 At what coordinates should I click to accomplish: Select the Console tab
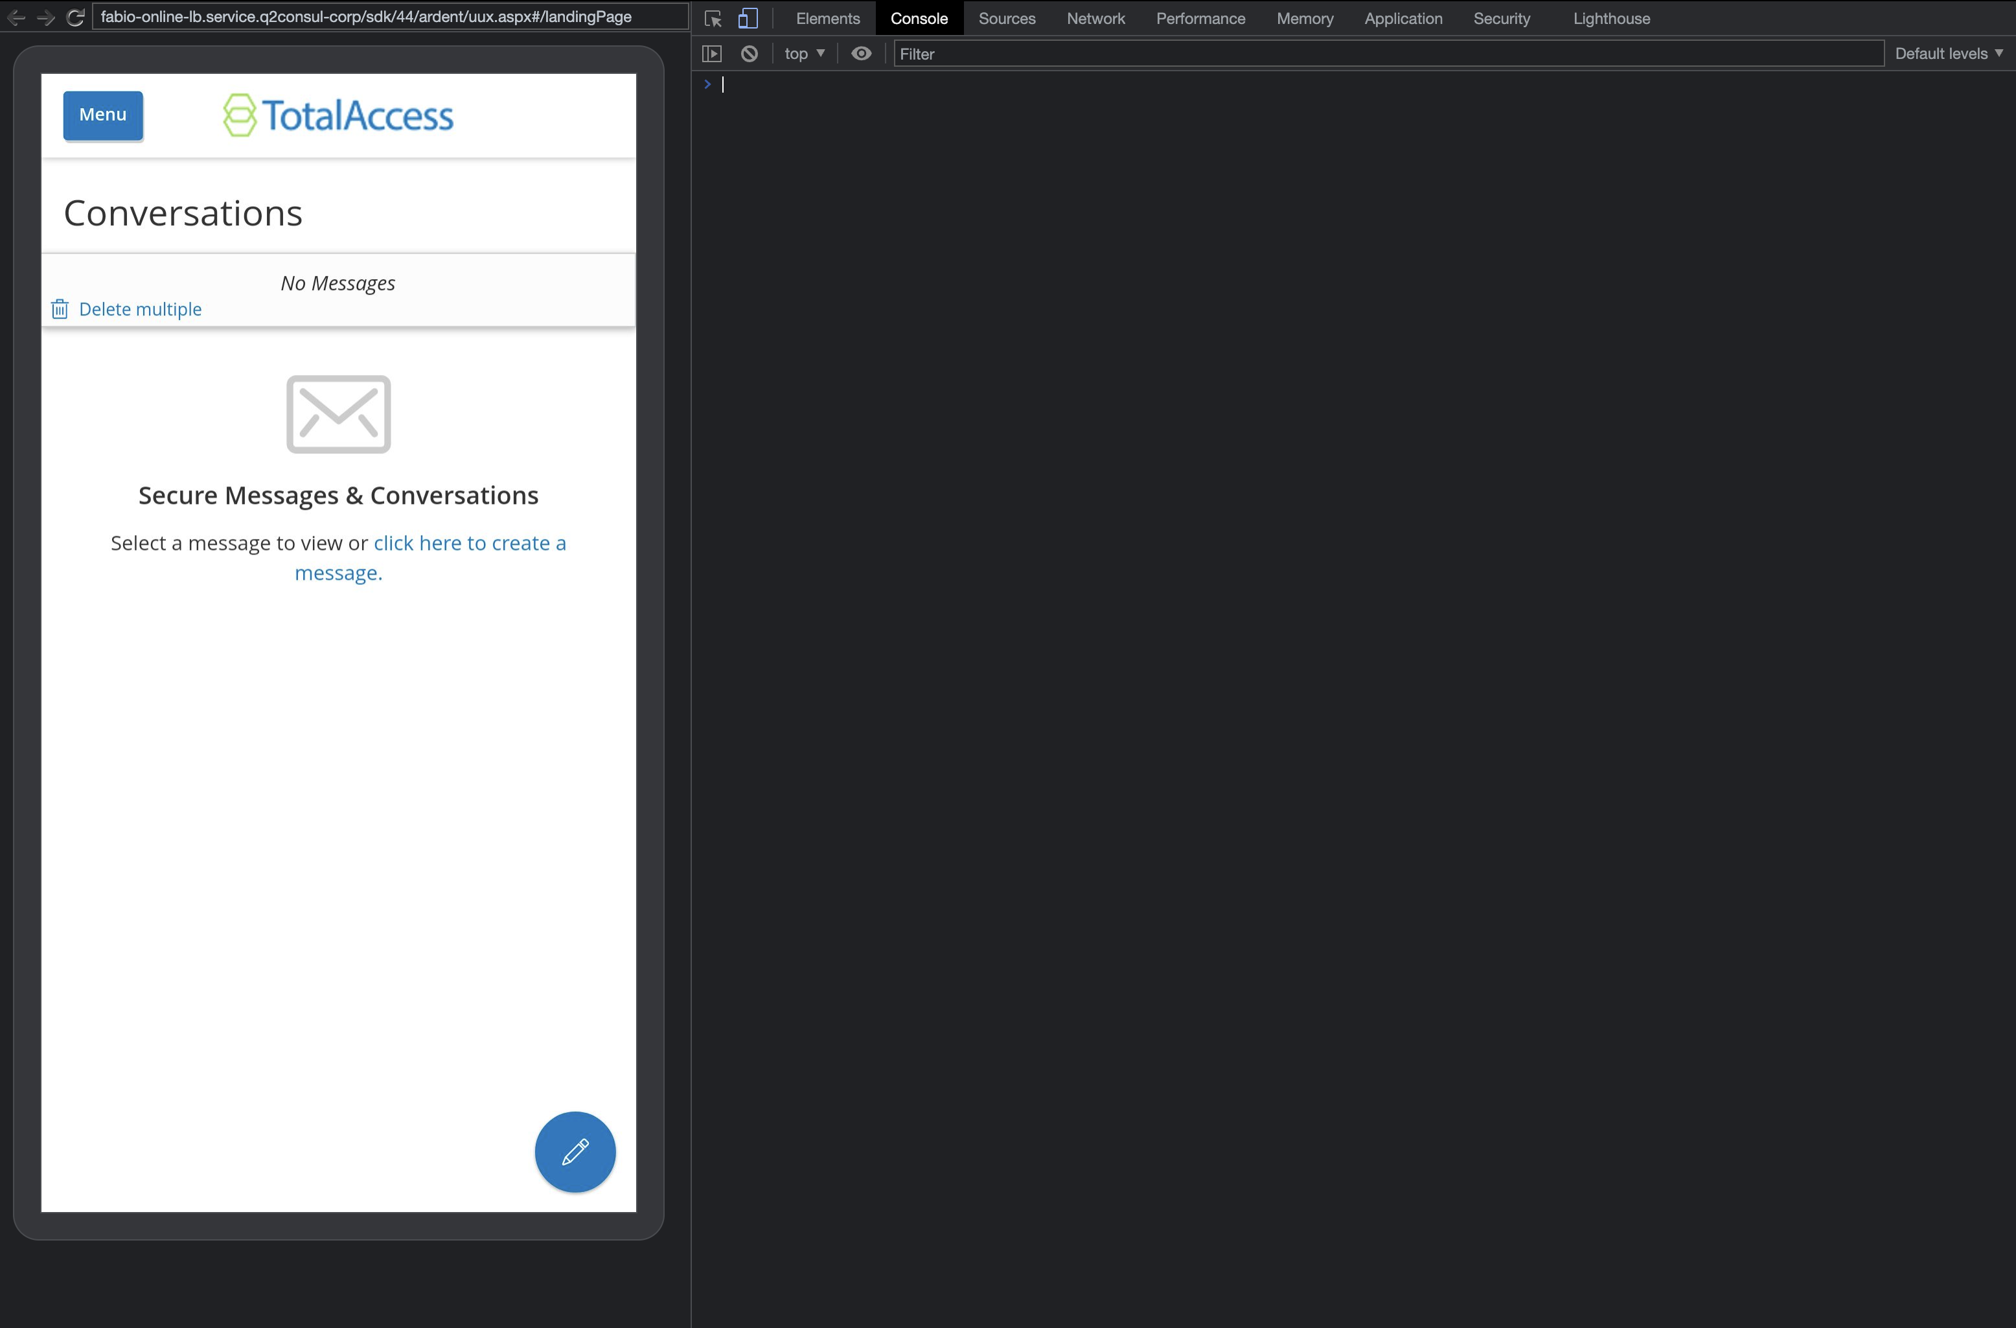(x=919, y=19)
